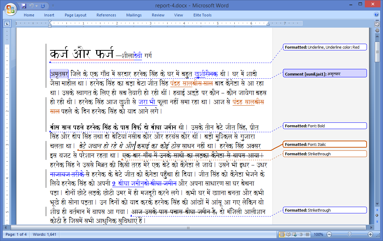This screenshot has width=383, height=241.
Task: Click the blue underlined insertion '2 बीघा जमीन'
Action: [128, 183]
